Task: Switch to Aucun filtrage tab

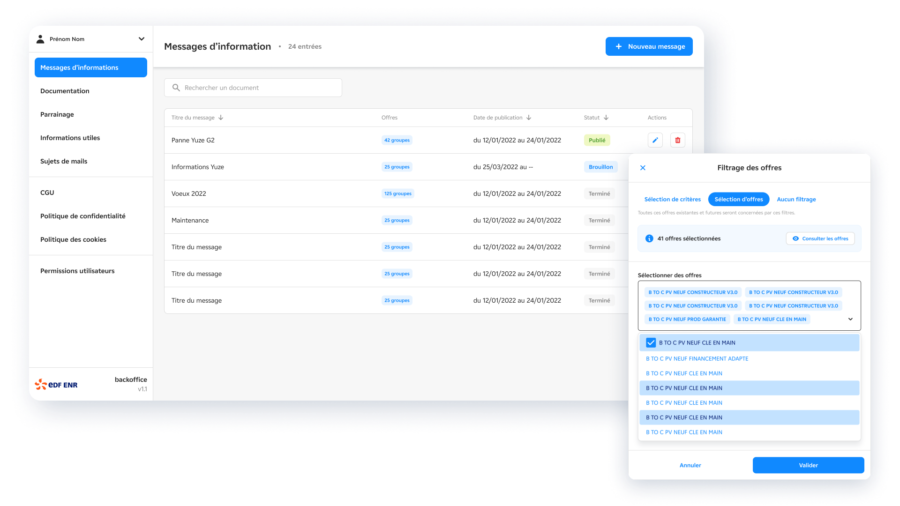Action: coord(796,199)
